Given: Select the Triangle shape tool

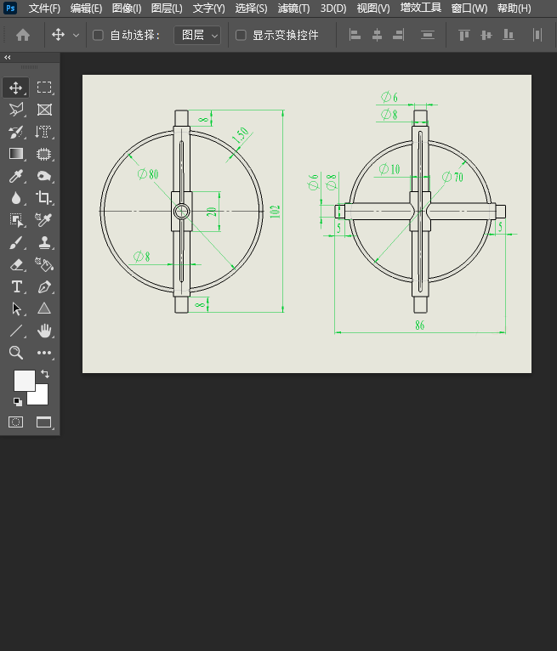Looking at the screenshot, I should [x=44, y=309].
